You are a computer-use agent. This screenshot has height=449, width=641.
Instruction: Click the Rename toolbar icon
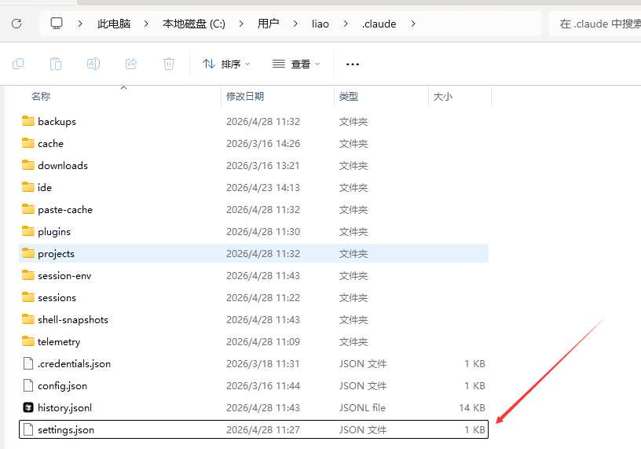click(x=93, y=64)
